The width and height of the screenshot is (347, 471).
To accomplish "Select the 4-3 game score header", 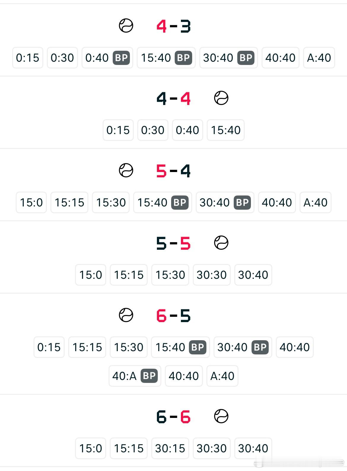I will (173, 26).
